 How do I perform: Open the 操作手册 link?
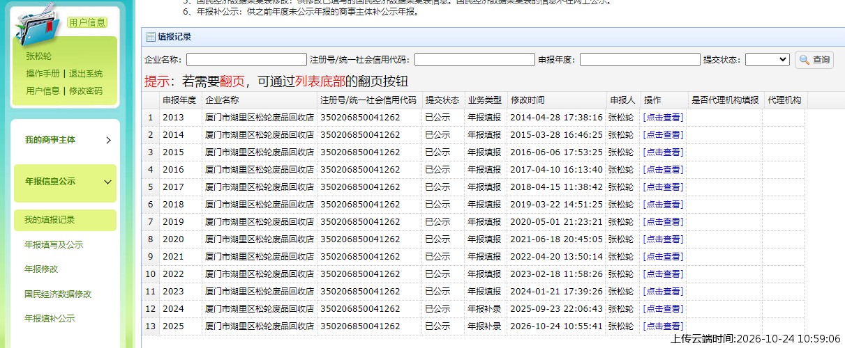[43, 74]
